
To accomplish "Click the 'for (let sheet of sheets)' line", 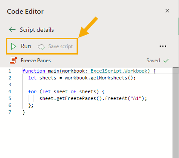I will [66, 91].
